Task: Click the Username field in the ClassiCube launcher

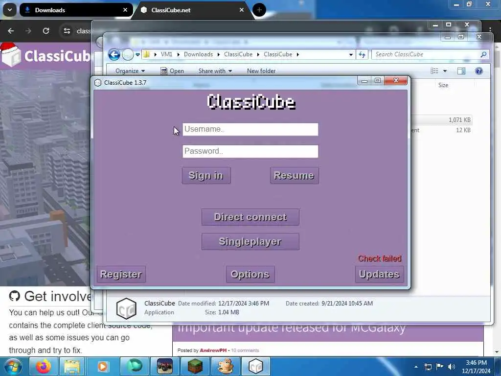Action: [250, 129]
